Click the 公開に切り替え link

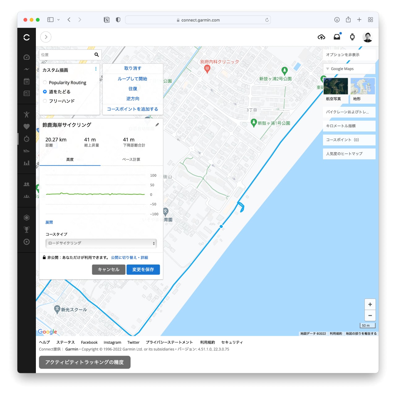pos(124,257)
